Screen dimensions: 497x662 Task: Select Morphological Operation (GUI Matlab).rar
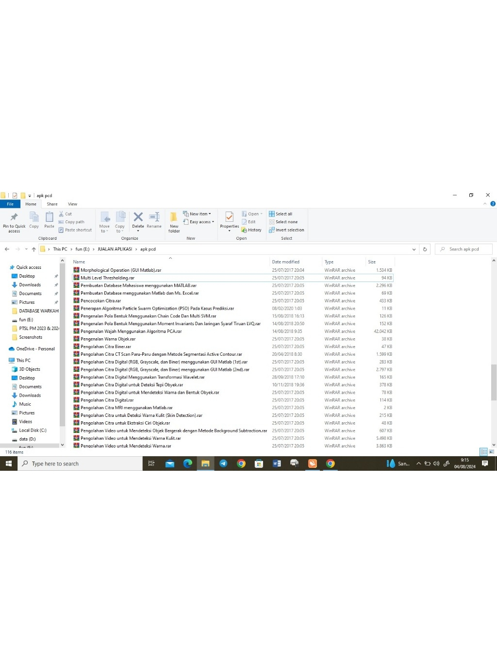coord(232,270)
